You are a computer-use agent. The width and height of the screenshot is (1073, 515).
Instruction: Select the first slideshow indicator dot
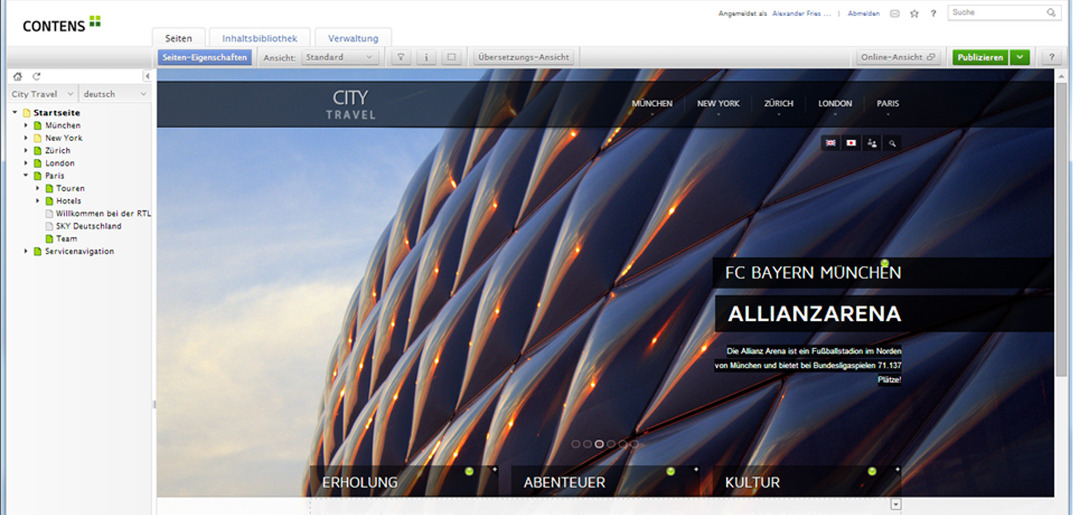(576, 444)
